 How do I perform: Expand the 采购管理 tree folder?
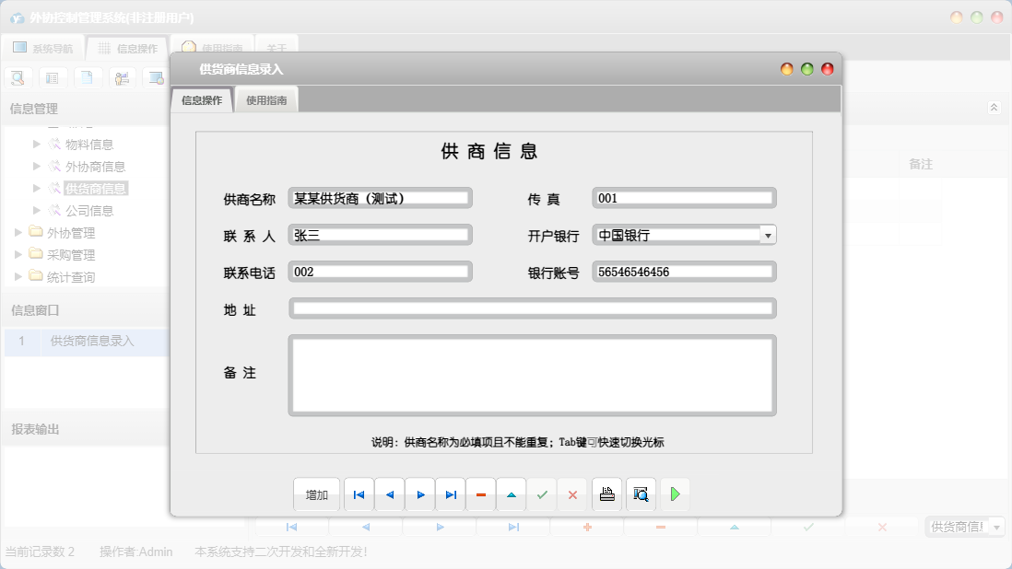pos(19,255)
